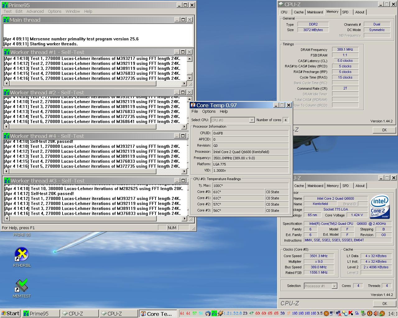398x318 pixels.
Task: Activate first CPU-Z taskbar button
Action: tap(80, 314)
